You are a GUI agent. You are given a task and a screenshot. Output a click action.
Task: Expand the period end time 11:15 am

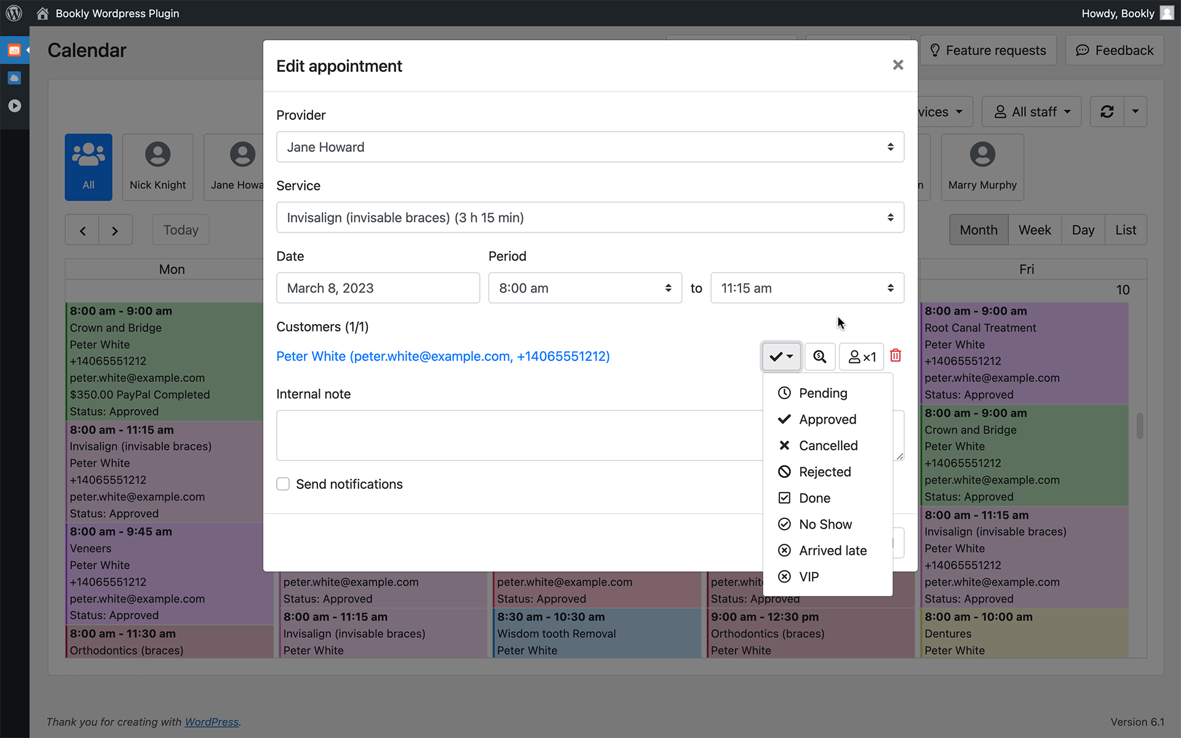click(806, 288)
